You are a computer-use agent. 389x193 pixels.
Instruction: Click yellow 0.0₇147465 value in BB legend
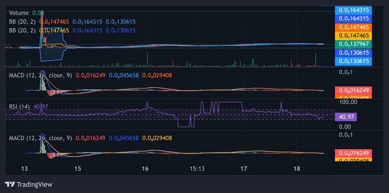point(54,31)
